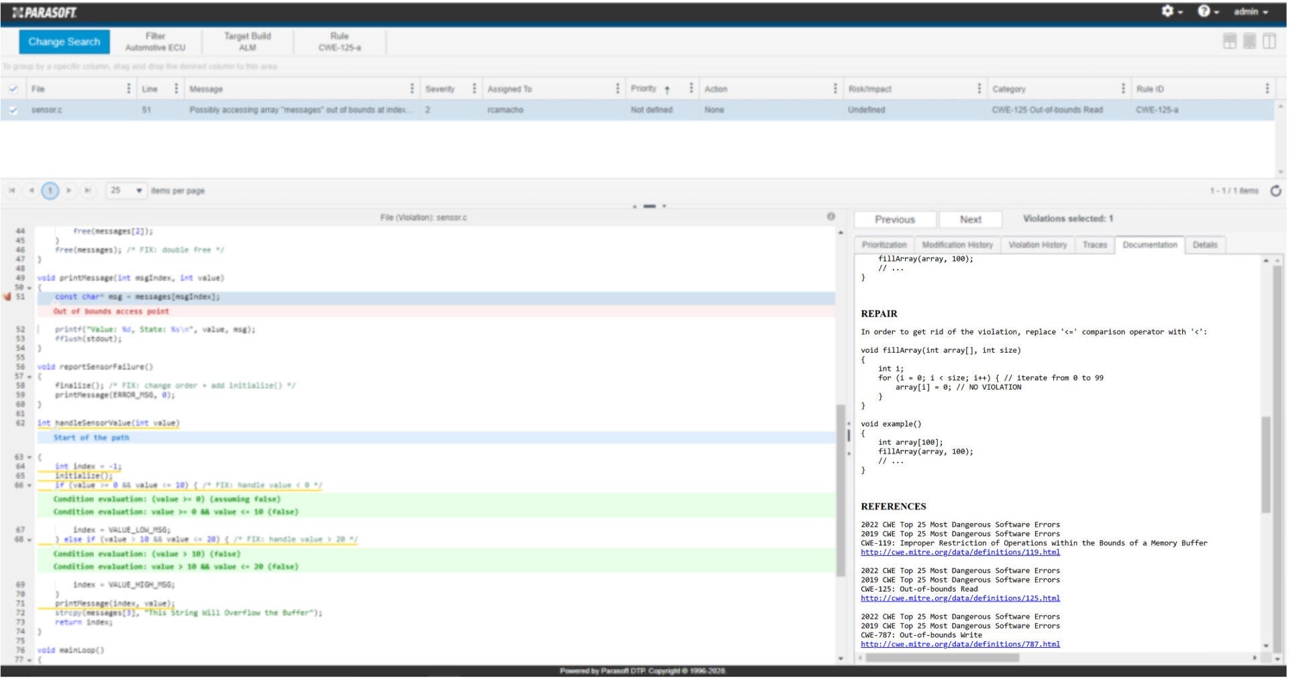Select the split two-panel layout icon

pyautogui.click(x=1270, y=41)
